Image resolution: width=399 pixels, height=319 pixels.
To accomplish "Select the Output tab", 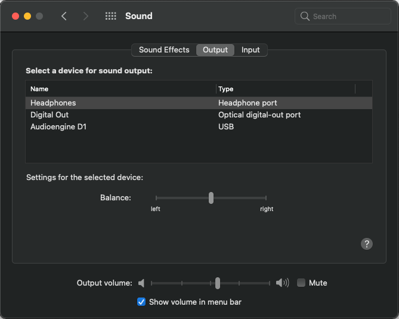I will (x=215, y=50).
